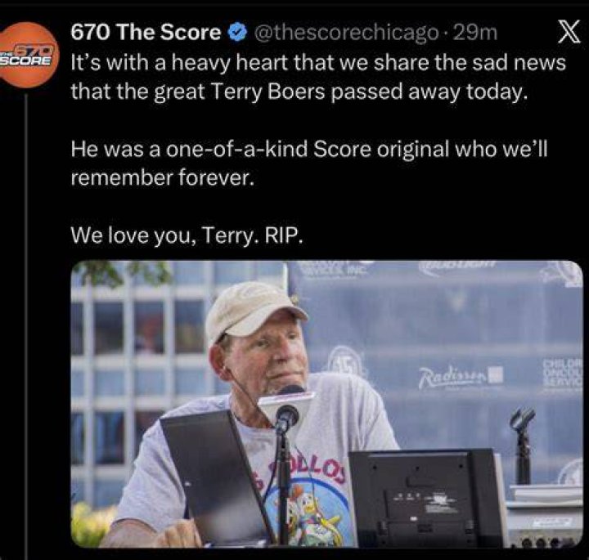The width and height of the screenshot is (589, 560).
Task: Select the 'We love you, Terry. RIP.' line
Action: tap(187, 236)
